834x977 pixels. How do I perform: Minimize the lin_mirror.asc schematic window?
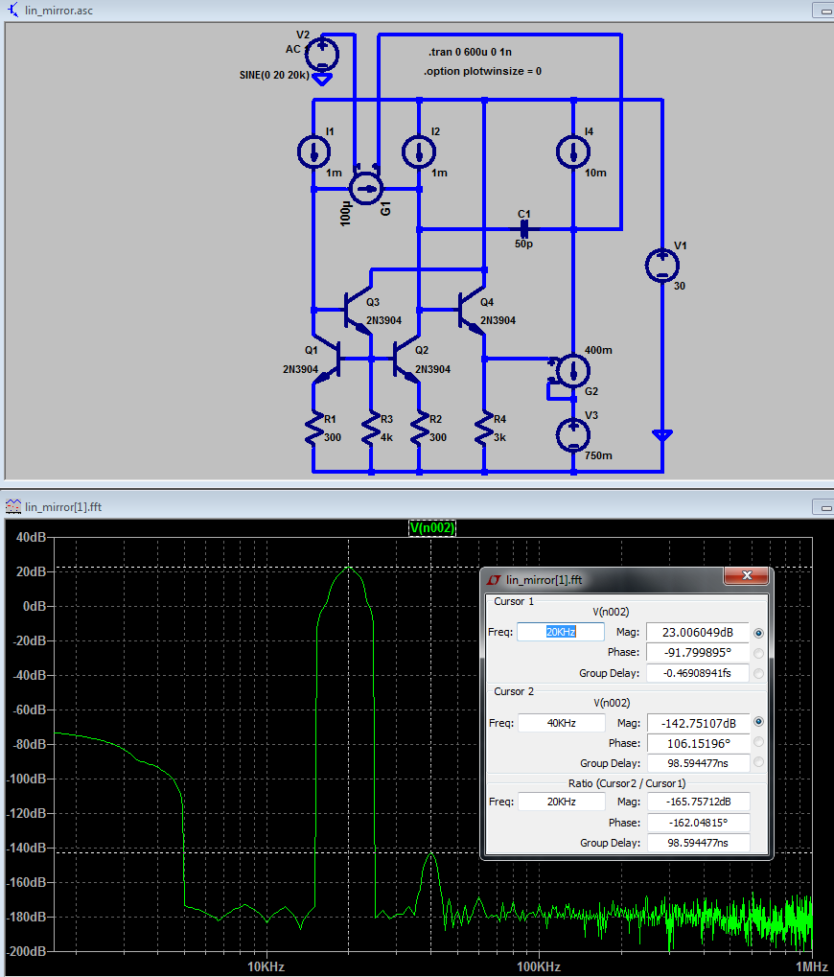point(823,10)
